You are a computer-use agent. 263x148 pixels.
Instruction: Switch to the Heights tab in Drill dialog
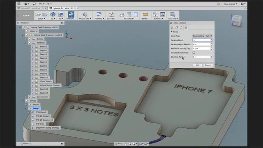pyautogui.click(x=181, y=28)
